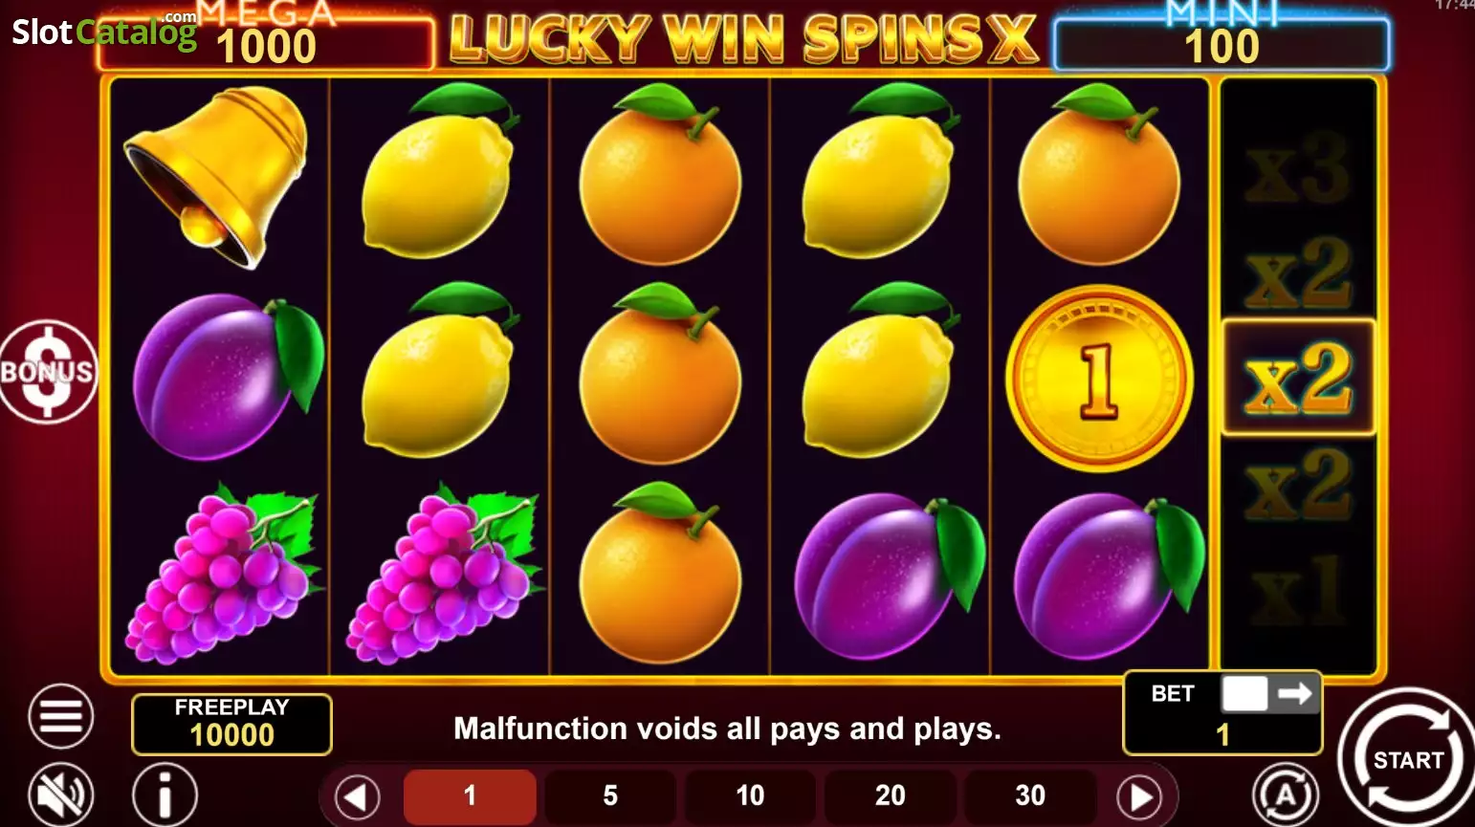This screenshot has width=1475, height=827.
Task: Choose bet value 20
Action: point(890,795)
